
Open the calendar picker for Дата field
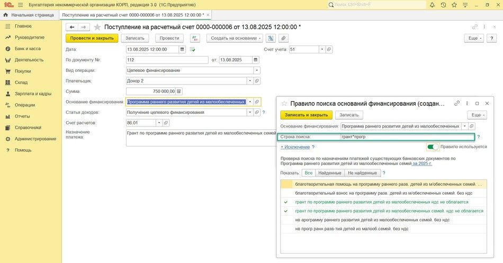(183, 49)
